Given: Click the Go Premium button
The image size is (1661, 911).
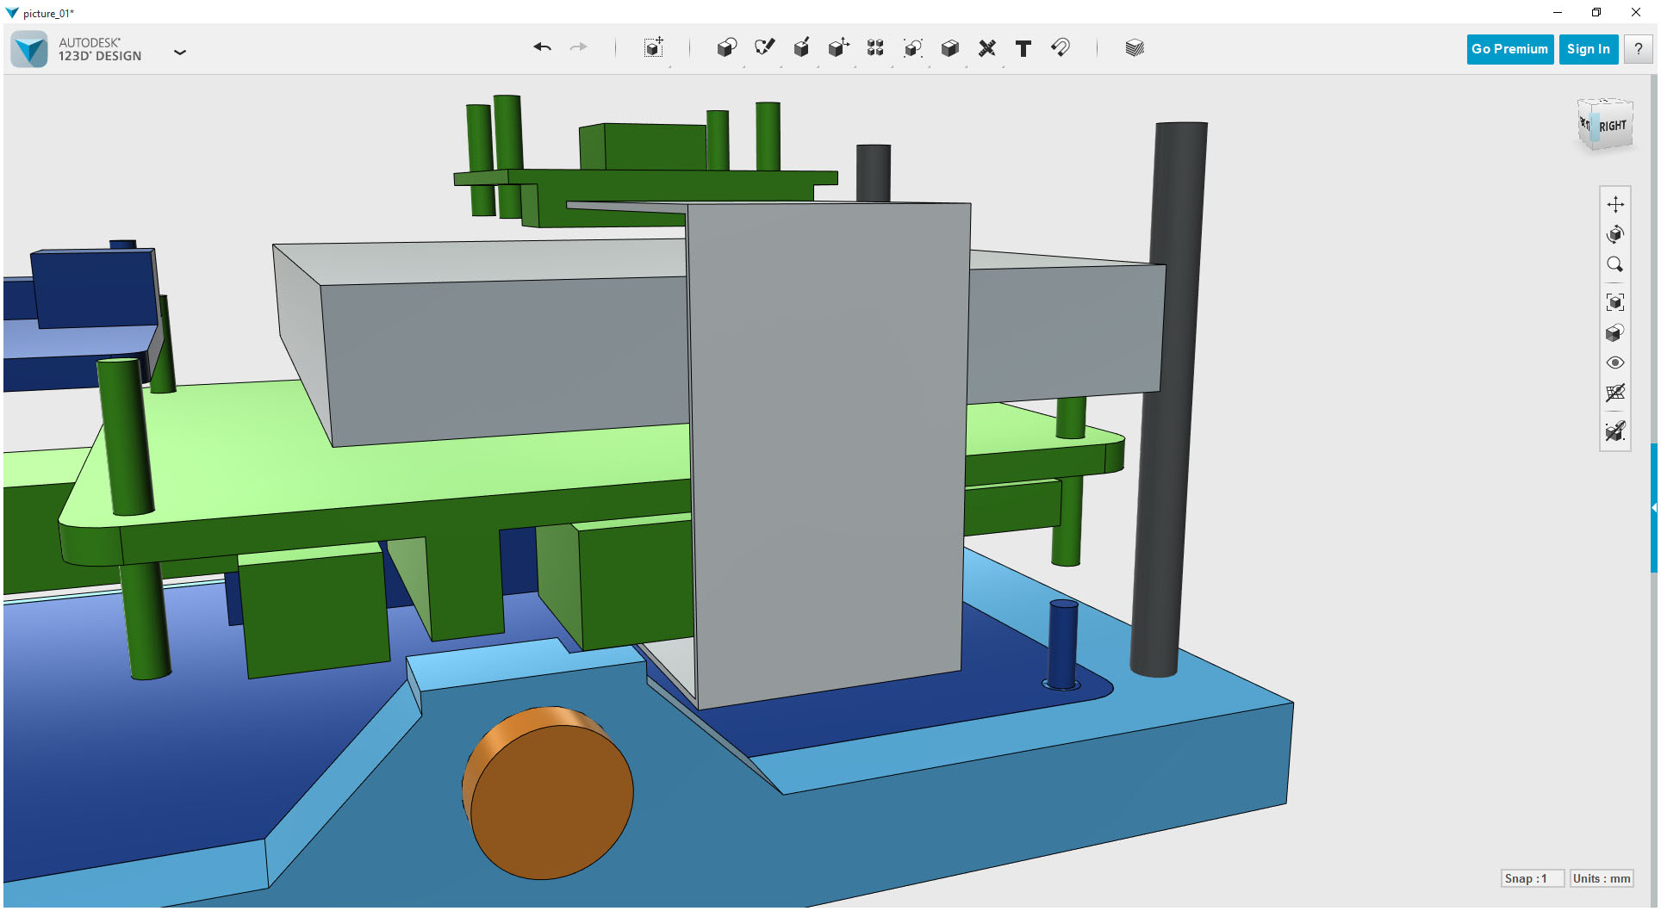Looking at the screenshot, I should pos(1509,49).
